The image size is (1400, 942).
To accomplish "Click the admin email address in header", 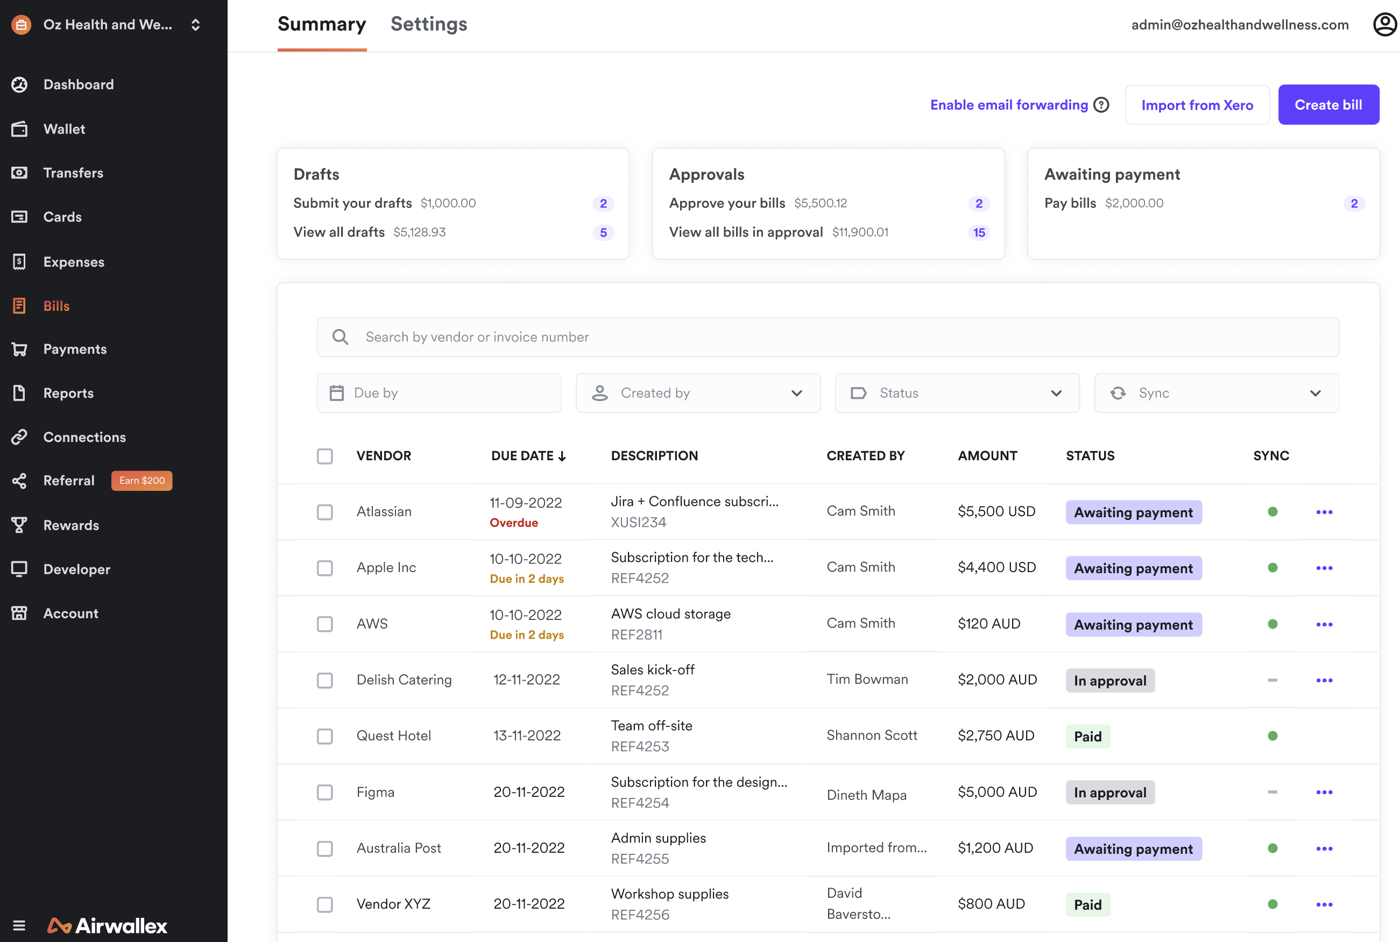I will [1240, 25].
